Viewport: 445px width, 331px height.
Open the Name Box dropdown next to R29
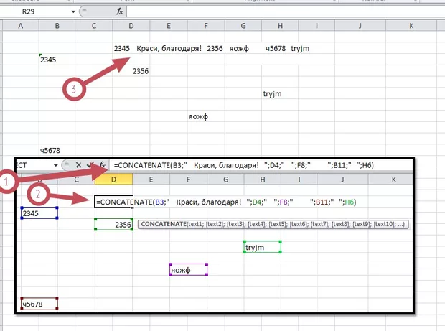pos(73,11)
